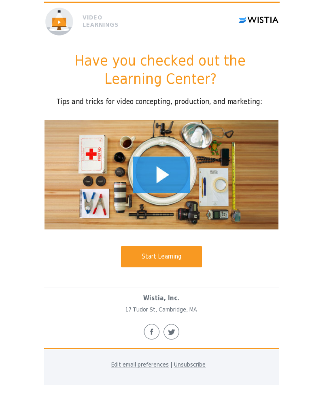
Task: Click the masking tape roll in thumbnail
Action: click(x=220, y=185)
